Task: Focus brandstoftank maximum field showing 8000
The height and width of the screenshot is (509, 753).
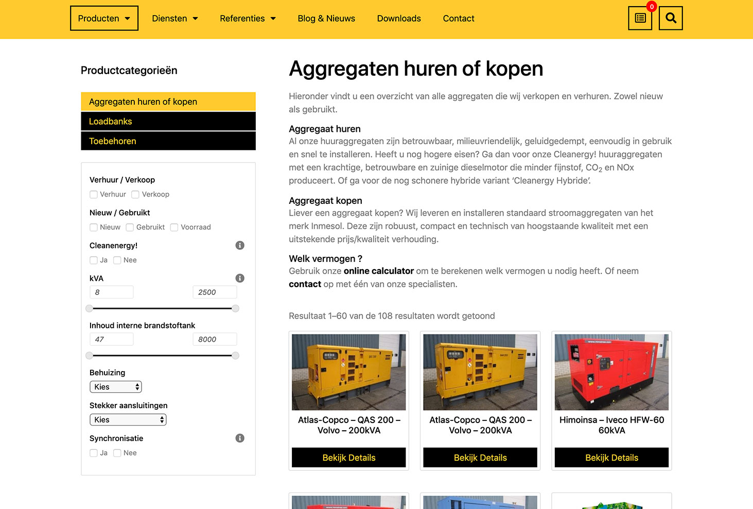Action: click(x=215, y=339)
